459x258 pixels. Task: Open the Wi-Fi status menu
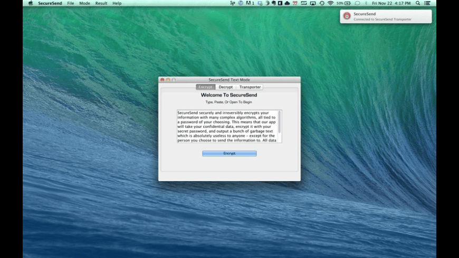coord(330,3)
